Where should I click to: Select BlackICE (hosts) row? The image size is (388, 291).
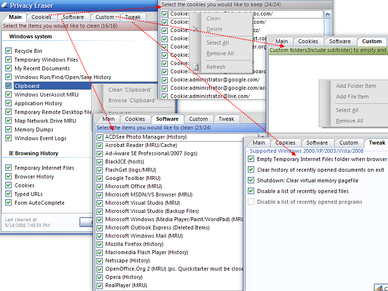[125, 162]
